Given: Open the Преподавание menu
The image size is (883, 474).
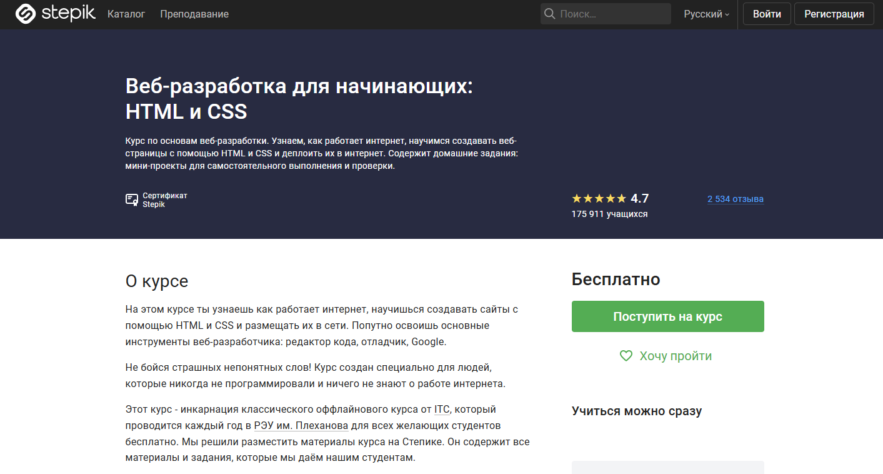Looking at the screenshot, I should (x=194, y=13).
